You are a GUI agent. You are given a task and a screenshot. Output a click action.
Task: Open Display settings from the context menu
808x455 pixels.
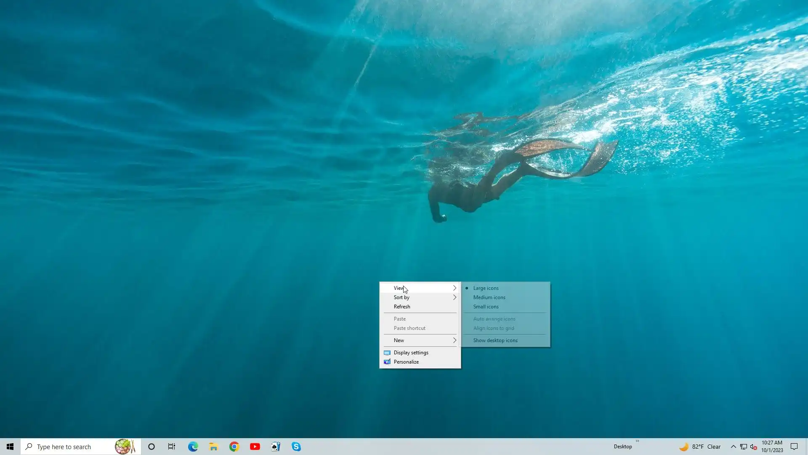[411, 353]
